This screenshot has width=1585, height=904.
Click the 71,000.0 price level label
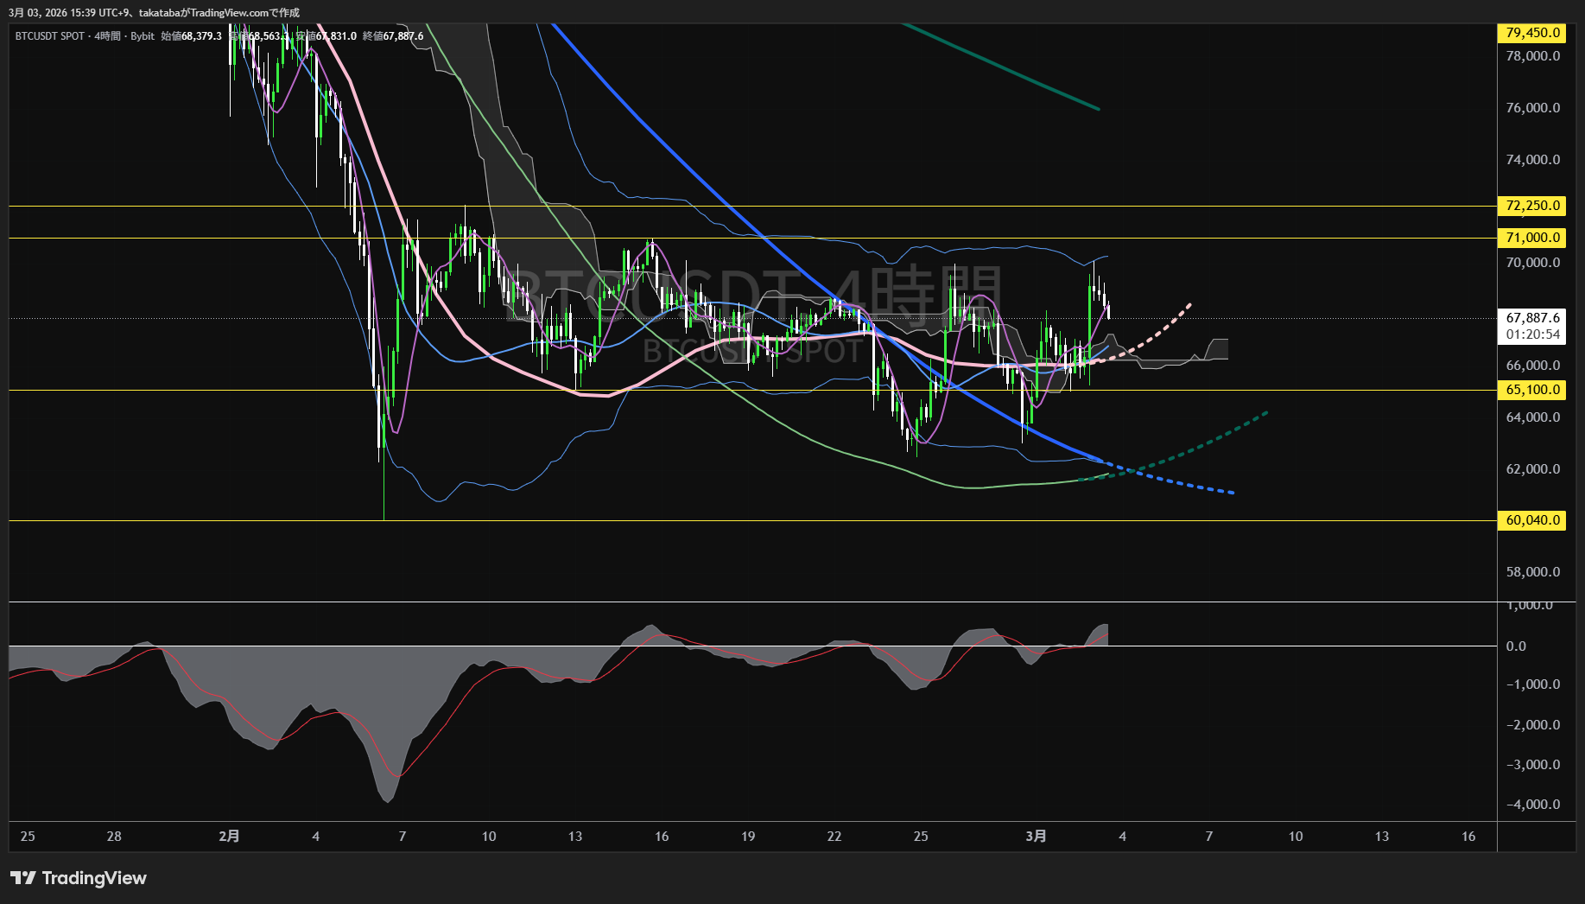(1531, 238)
